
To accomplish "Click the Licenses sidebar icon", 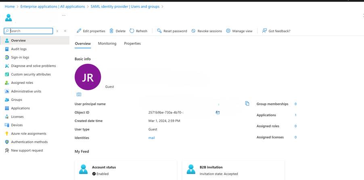I will click(x=7, y=117).
